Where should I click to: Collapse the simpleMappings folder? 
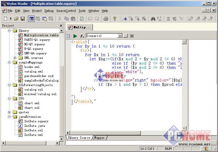click(x=9, y=62)
